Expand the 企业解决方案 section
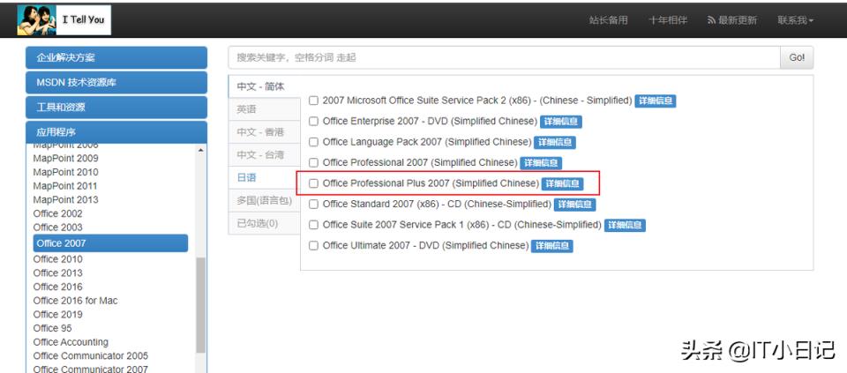 [116, 58]
